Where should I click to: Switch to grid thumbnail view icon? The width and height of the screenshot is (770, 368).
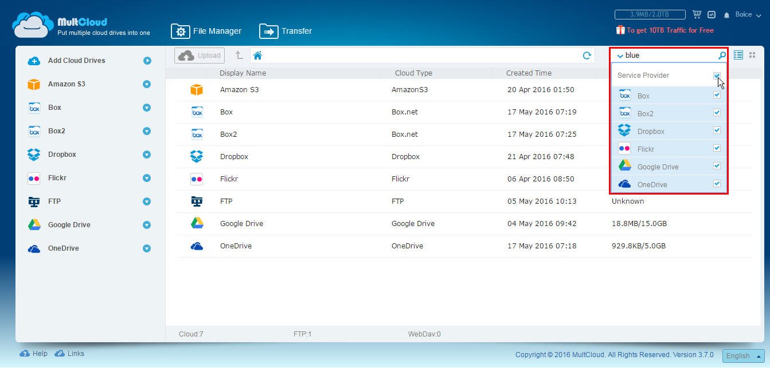tap(752, 55)
